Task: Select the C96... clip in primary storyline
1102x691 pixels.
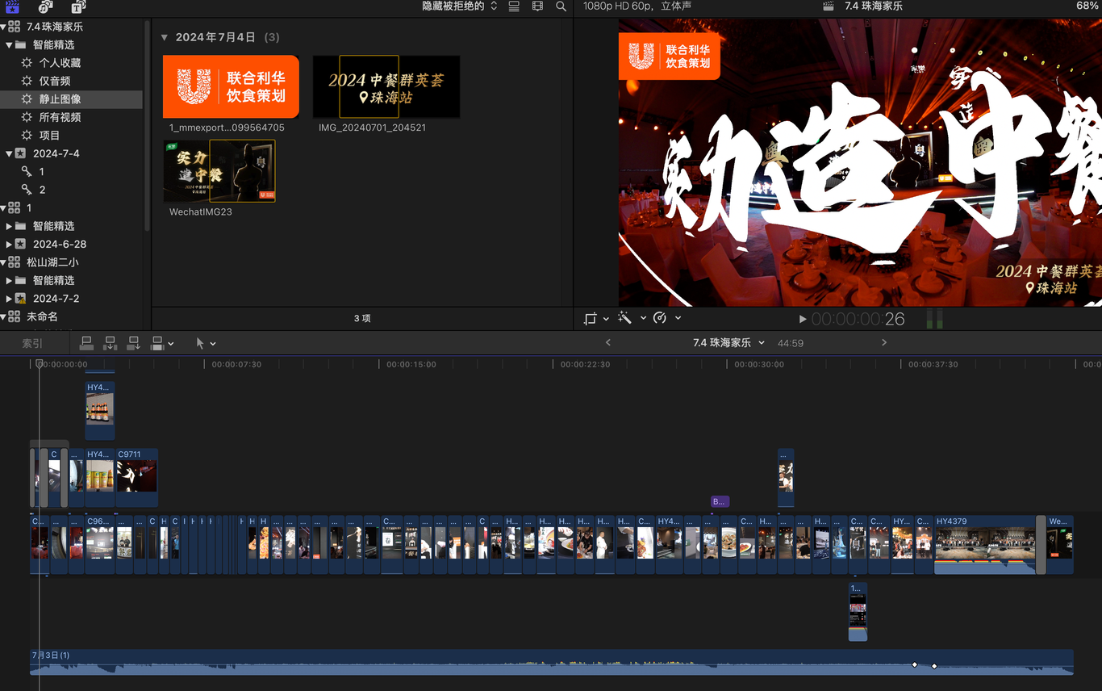Action: tap(99, 545)
